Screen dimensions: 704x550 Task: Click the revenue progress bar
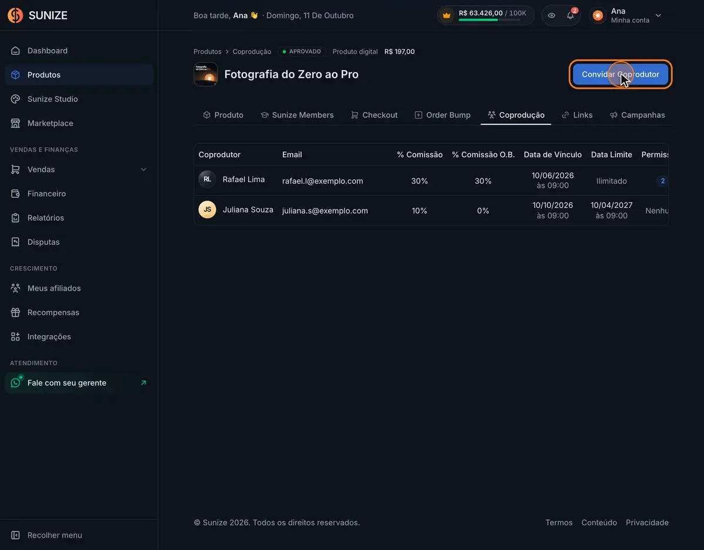pos(489,20)
